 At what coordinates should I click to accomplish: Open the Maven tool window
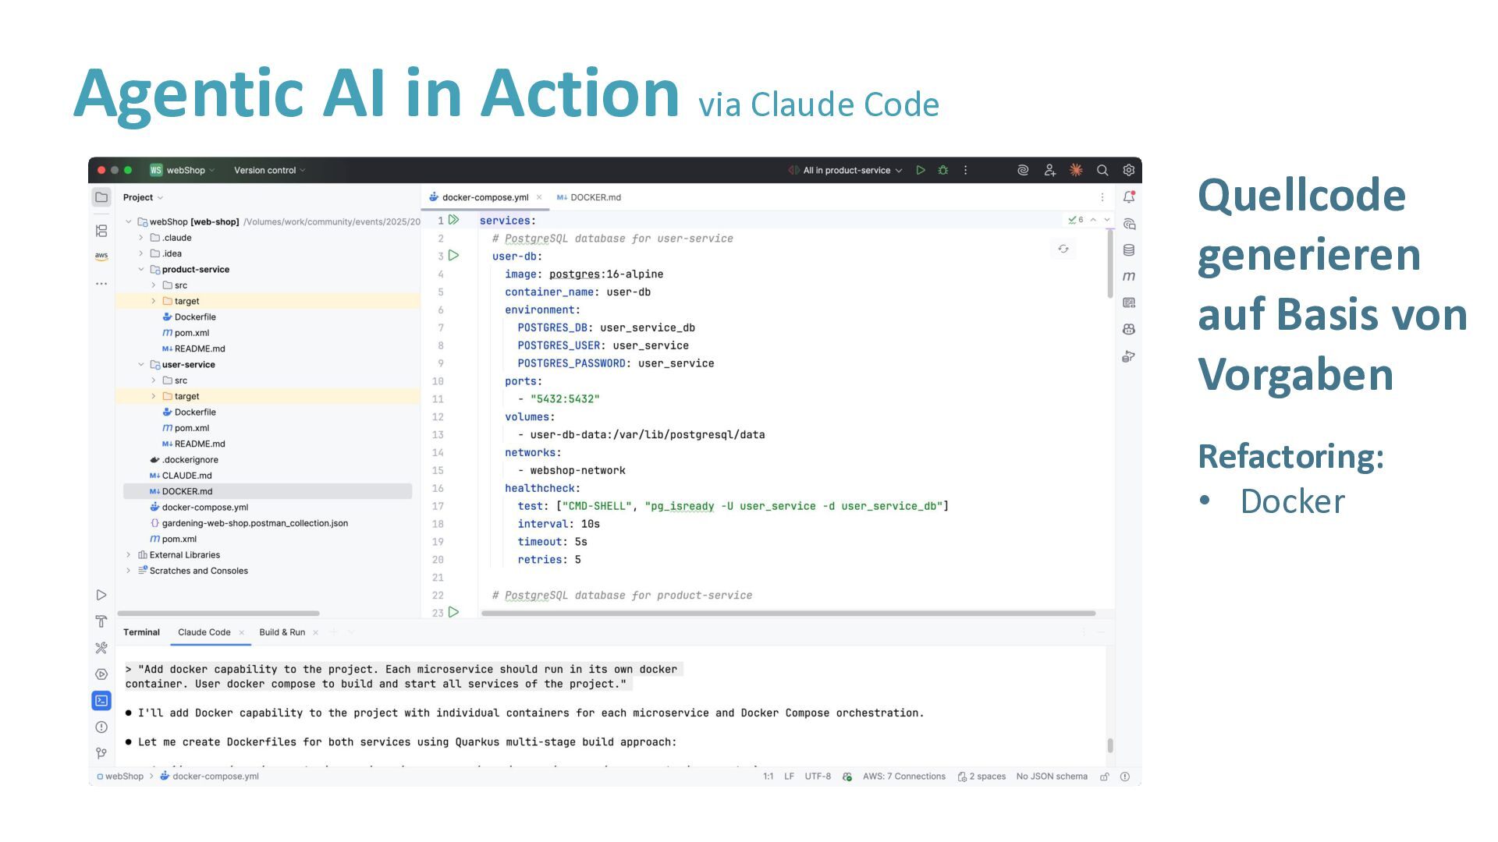(1129, 276)
